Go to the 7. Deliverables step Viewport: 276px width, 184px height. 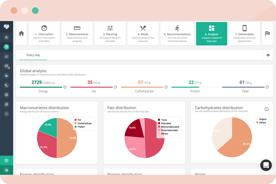244,34
